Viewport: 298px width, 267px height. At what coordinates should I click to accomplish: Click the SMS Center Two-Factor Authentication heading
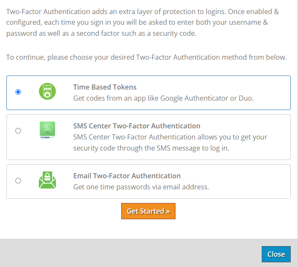pyautogui.click(x=137, y=126)
